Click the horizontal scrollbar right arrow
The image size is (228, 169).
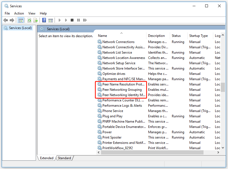[x=218, y=152]
